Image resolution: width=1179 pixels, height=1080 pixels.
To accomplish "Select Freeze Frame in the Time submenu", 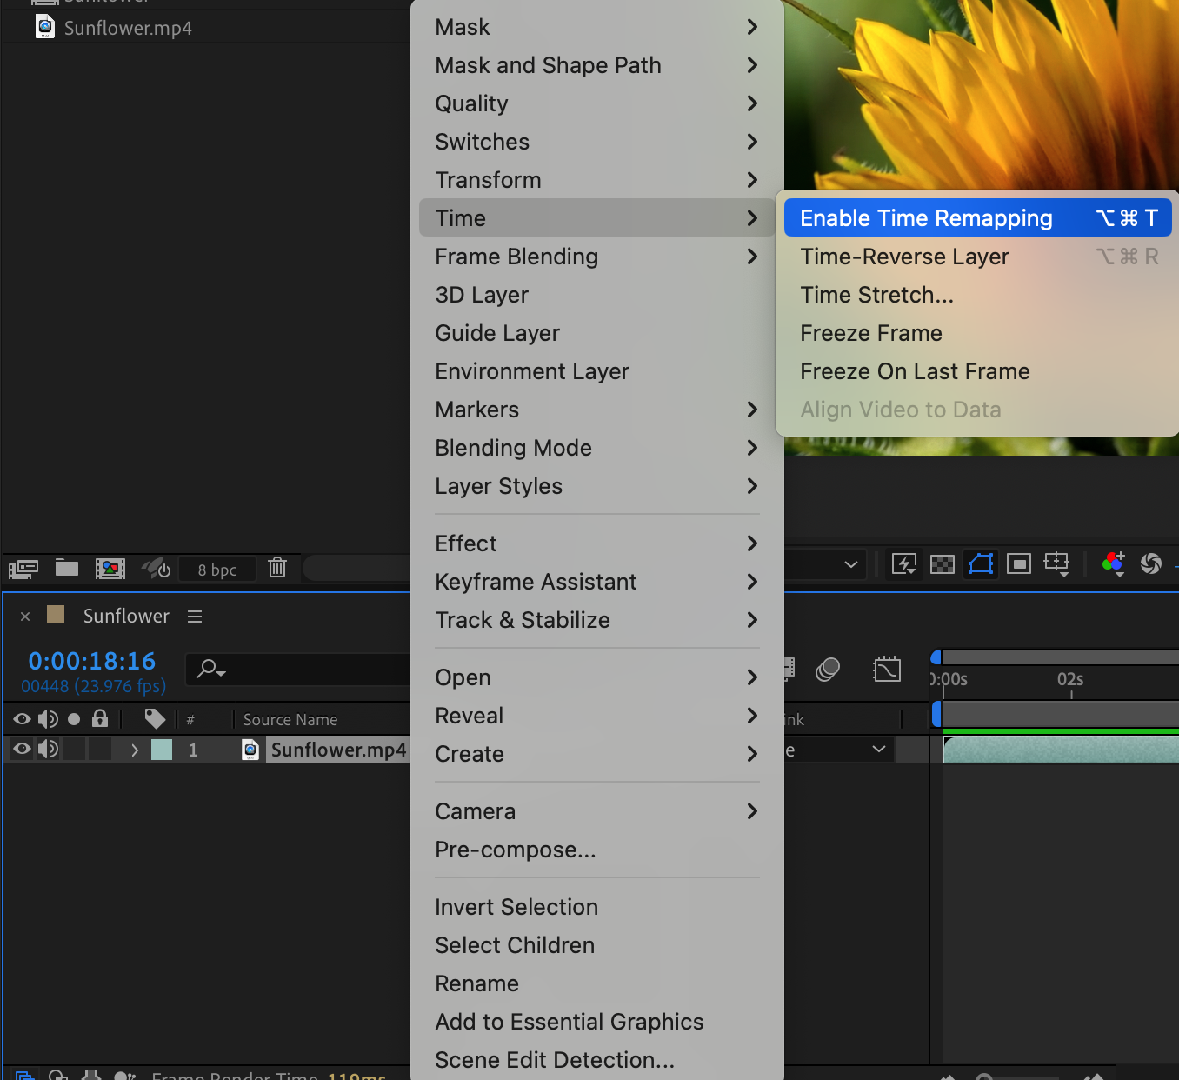I will tap(871, 333).
